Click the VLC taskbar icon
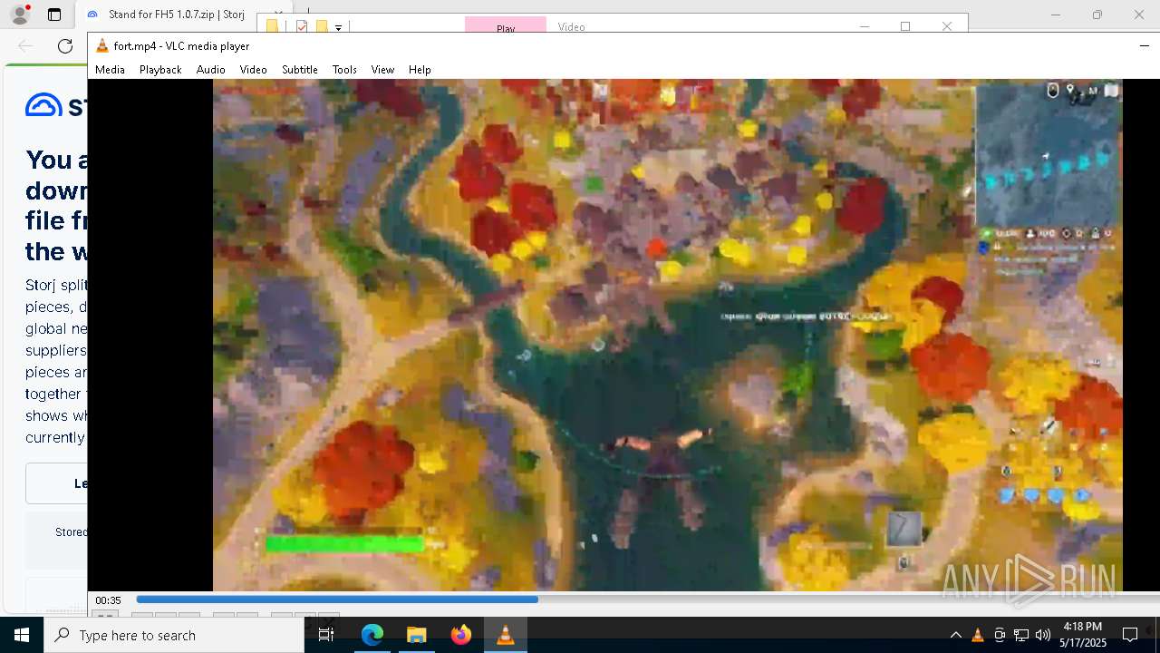Screen dimensions: 1160x653 (505, 635)
